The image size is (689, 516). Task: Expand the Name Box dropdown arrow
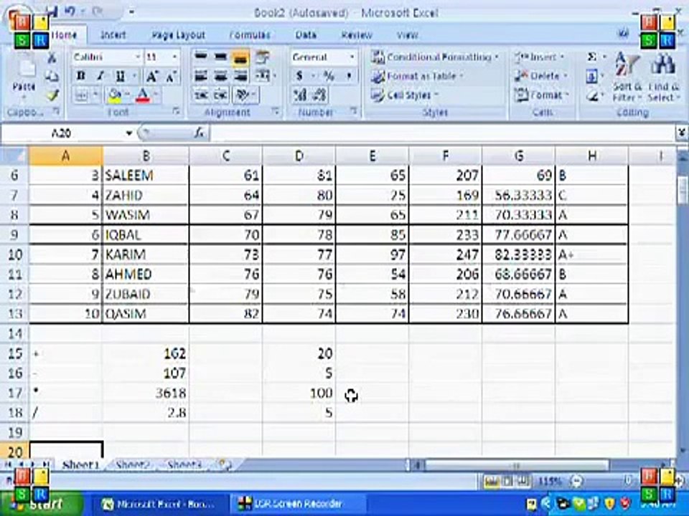128,133
